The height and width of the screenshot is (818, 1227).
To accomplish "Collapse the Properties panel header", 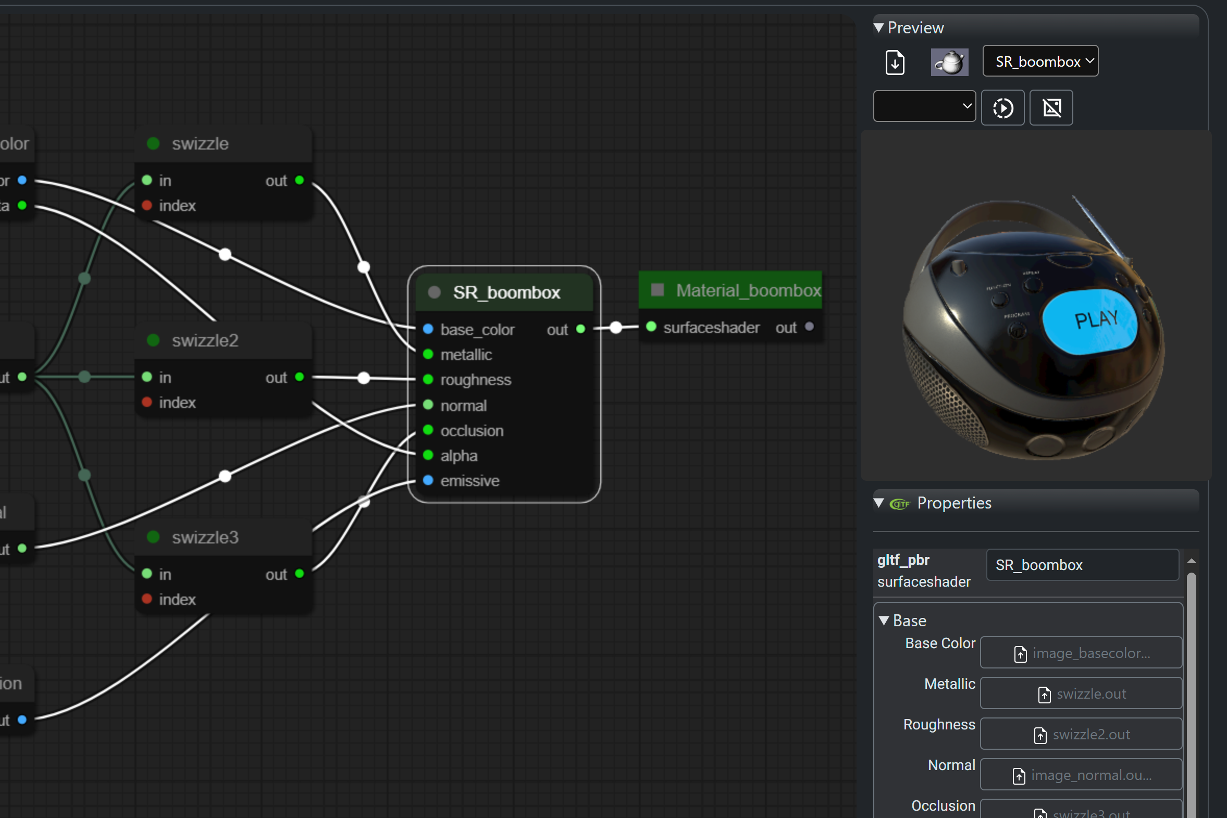I will [878, 503].
